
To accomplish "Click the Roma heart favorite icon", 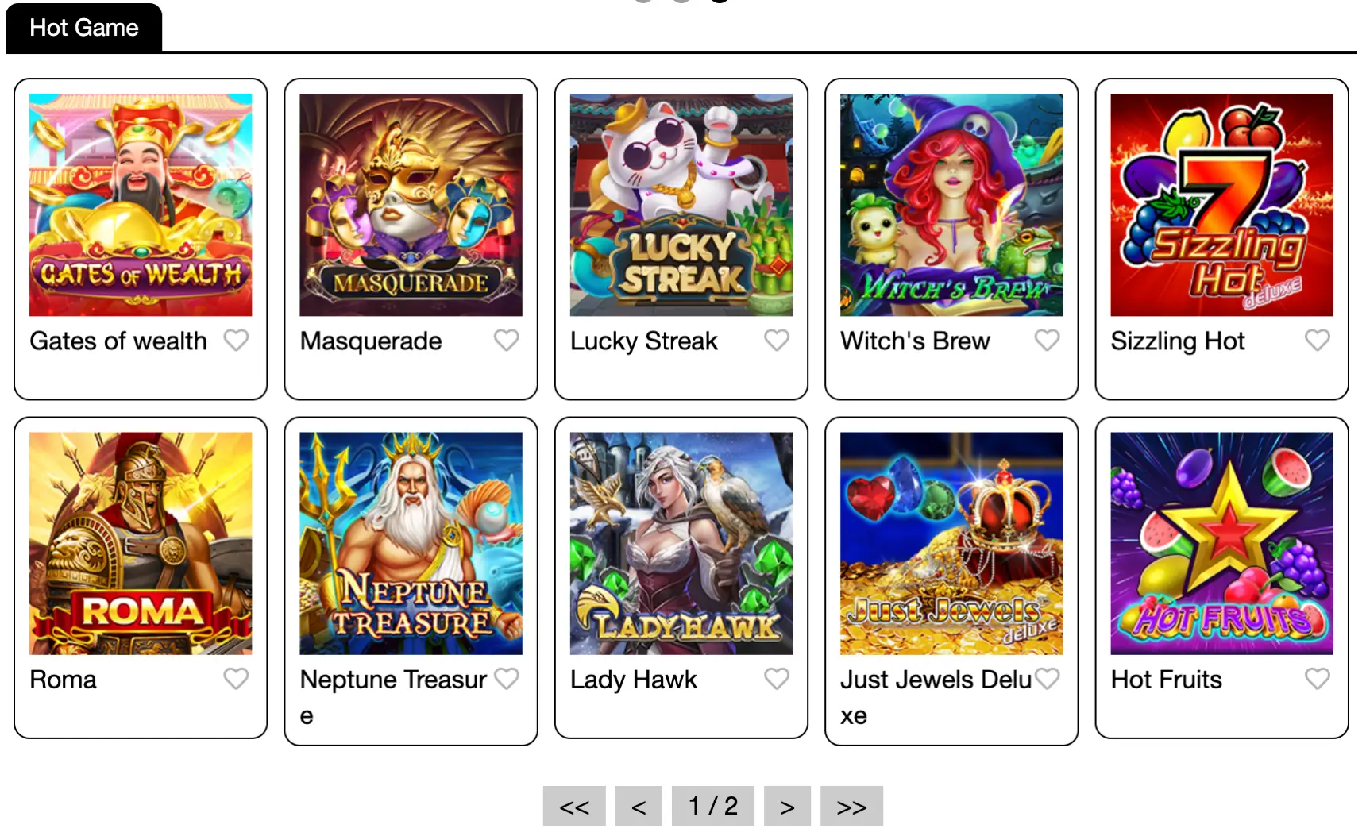I will pos(236,679).
